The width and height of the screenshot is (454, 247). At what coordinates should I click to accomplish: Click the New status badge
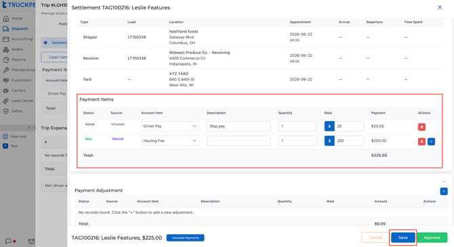point(88,139)
